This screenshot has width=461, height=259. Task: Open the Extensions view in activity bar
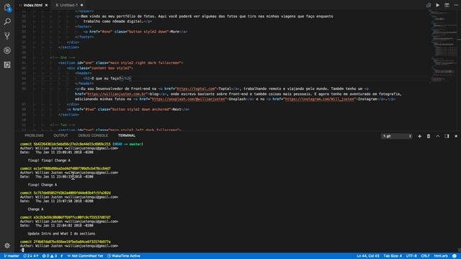(7, 65)
